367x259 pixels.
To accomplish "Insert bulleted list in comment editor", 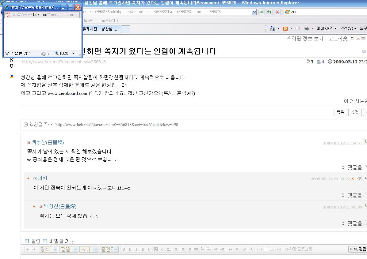I will point(209,250).
